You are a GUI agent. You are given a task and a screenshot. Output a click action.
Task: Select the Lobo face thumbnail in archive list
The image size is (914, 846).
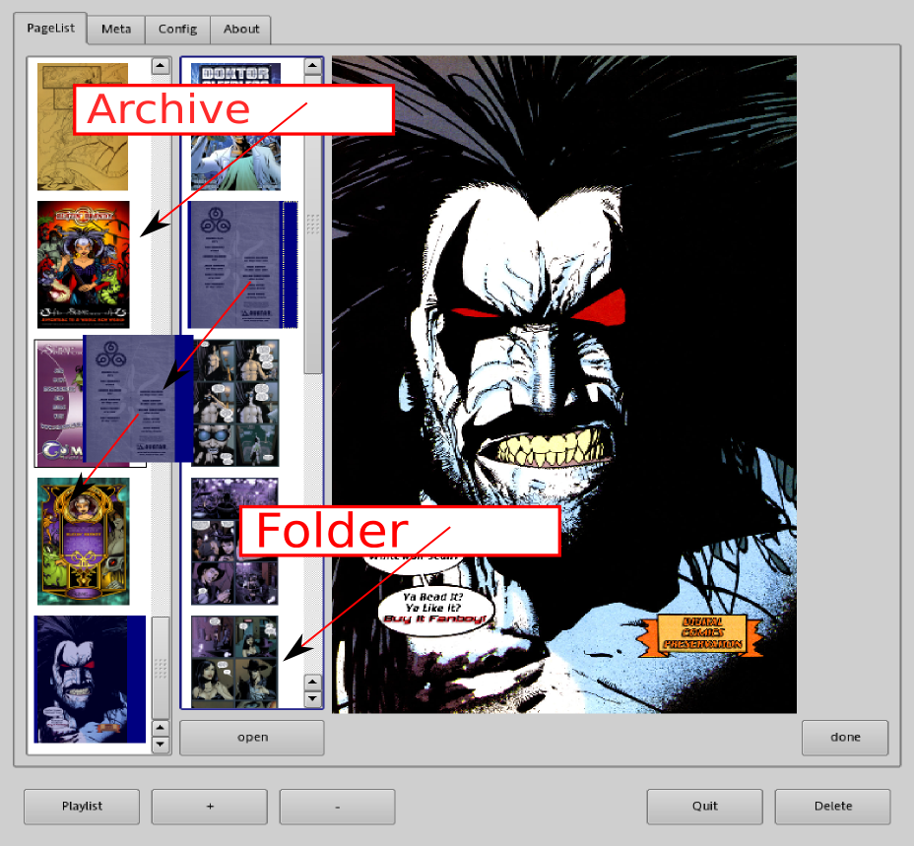click(90, 680)
